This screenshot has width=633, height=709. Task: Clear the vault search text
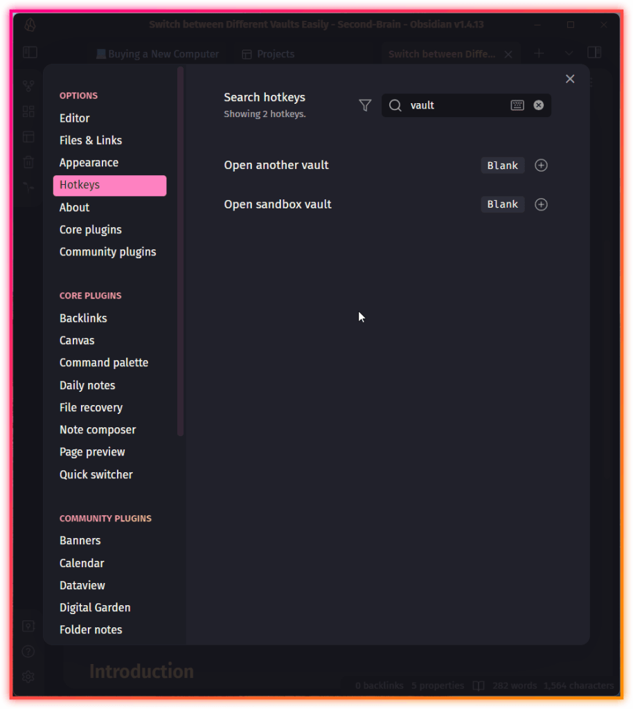click(x=539, y=105)
